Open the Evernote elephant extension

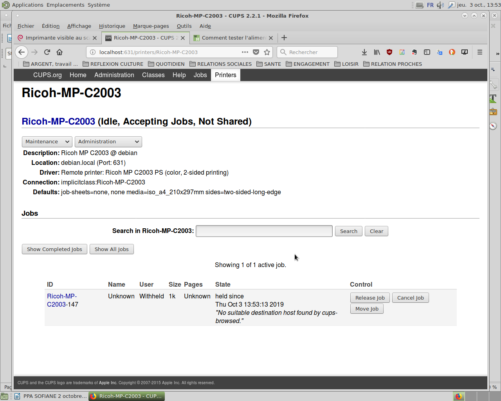pos(414,52)
